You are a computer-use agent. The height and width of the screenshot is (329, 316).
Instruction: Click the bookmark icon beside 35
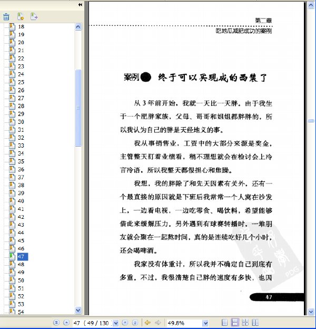[x=12, y=161]
